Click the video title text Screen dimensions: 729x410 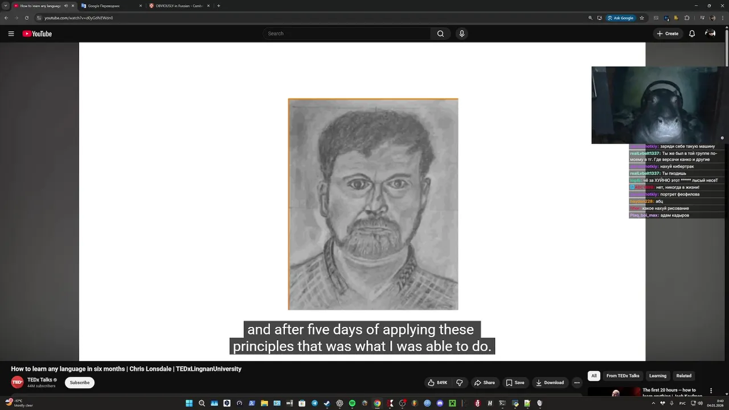(x=126, y=369)
